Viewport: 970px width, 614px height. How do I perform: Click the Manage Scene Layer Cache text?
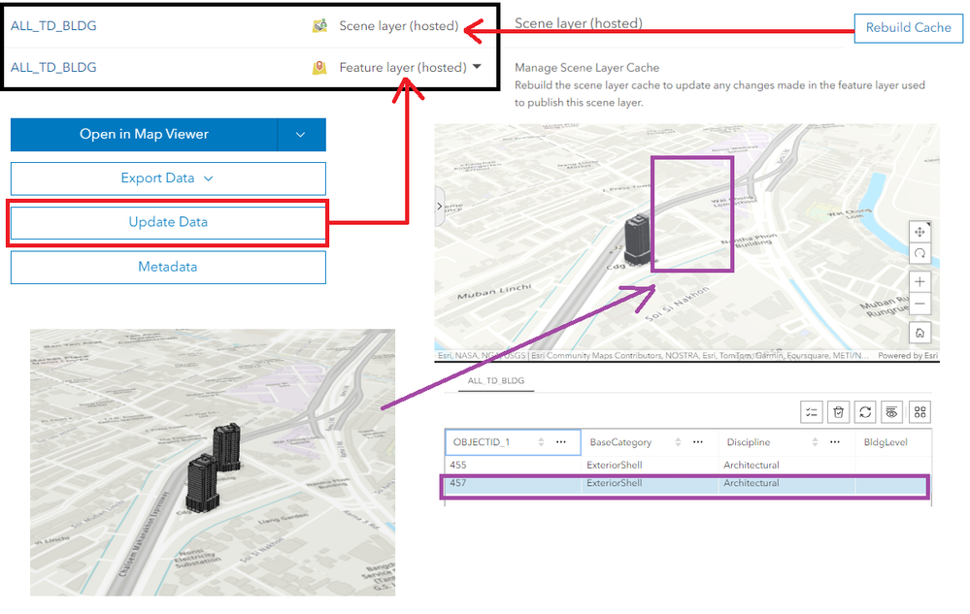tap(587, 68)
